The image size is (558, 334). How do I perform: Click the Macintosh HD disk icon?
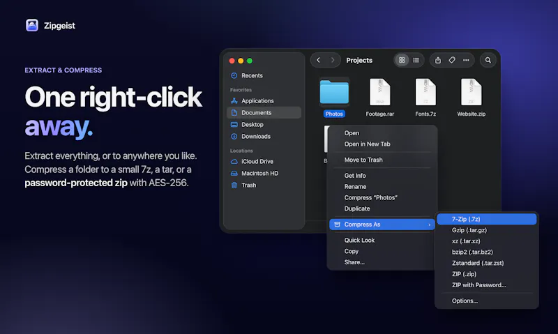tap(234, 173)
